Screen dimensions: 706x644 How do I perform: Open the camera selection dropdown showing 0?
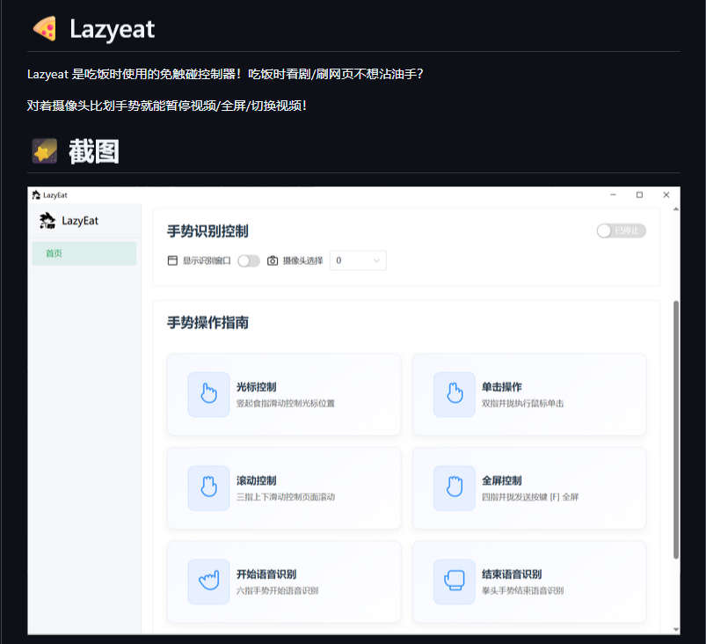click(358, 260)
